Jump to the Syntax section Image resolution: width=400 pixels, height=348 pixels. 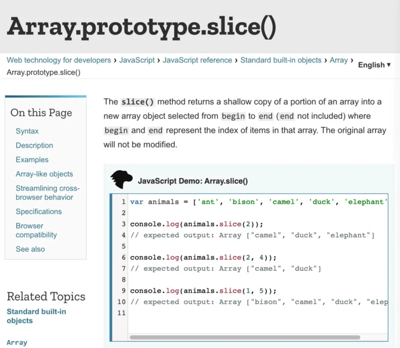(27, 131)
